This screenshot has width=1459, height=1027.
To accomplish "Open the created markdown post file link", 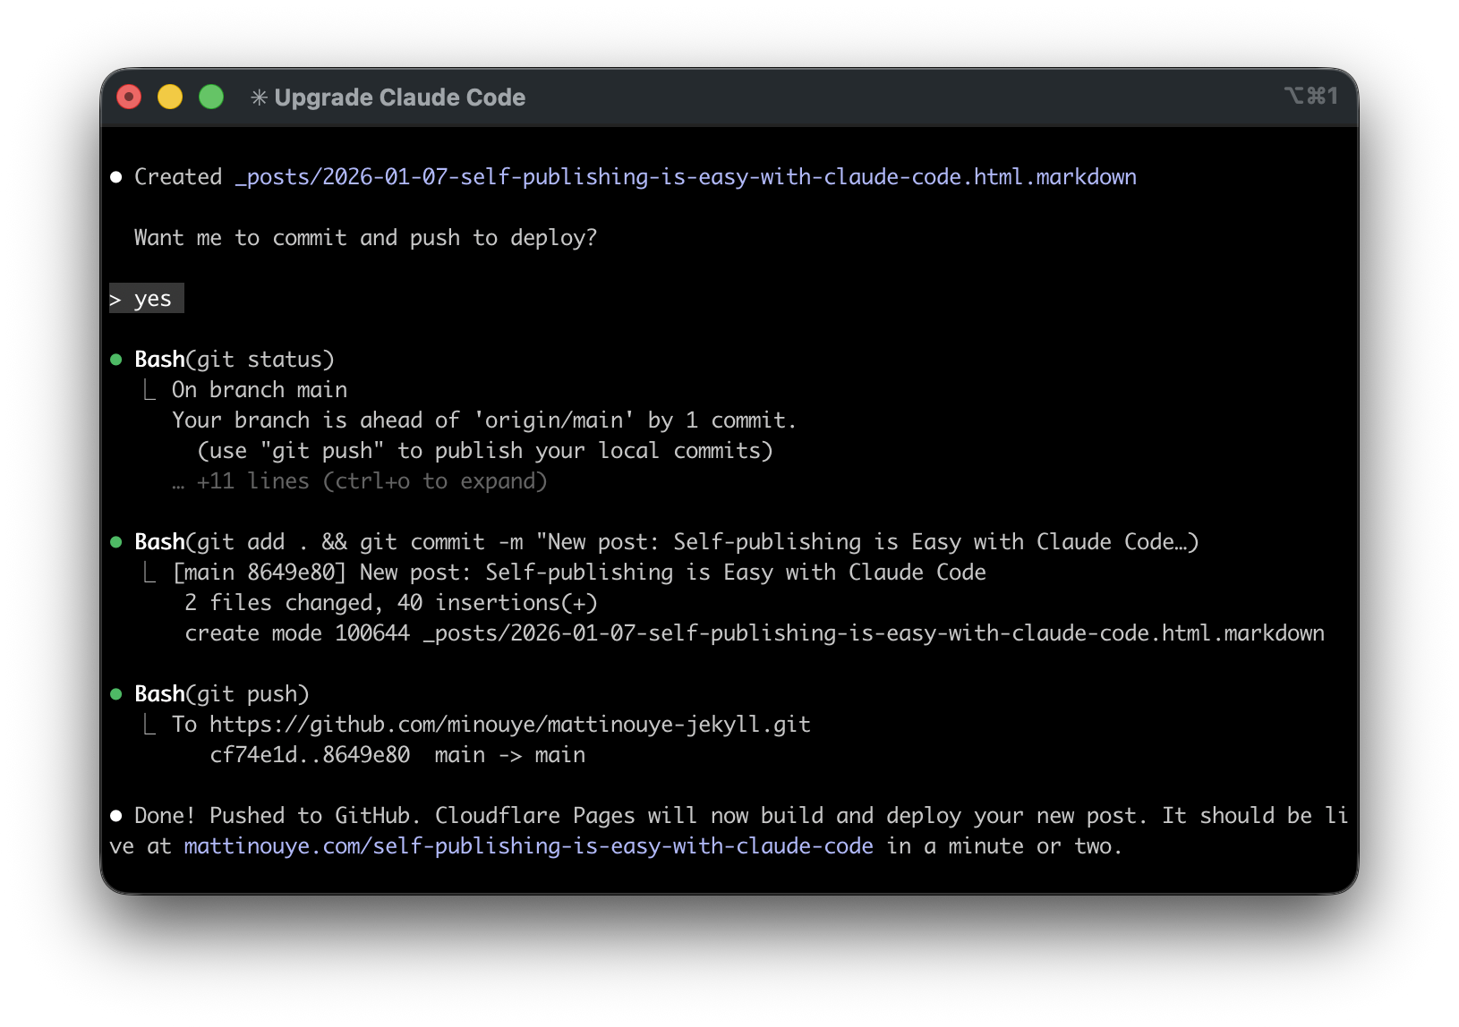I will tap(687, 176).
